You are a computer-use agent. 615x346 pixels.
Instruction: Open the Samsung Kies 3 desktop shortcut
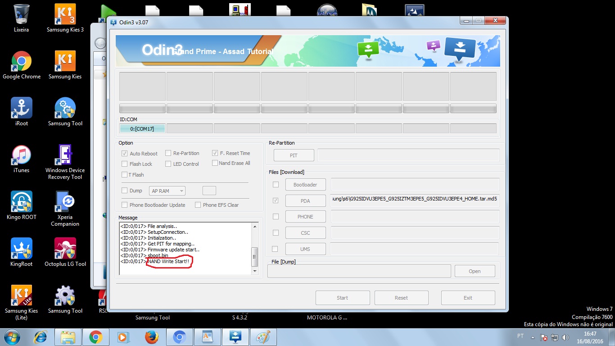[65, 18]
